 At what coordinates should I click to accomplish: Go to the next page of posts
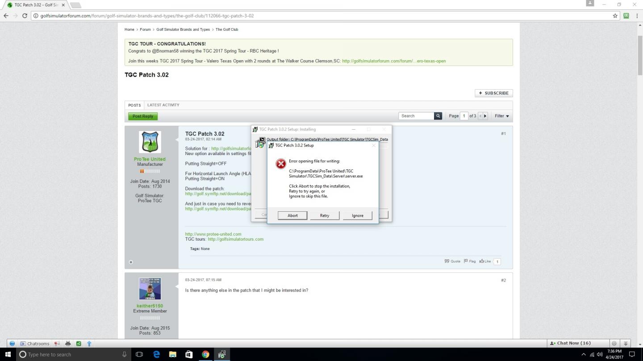485,116
